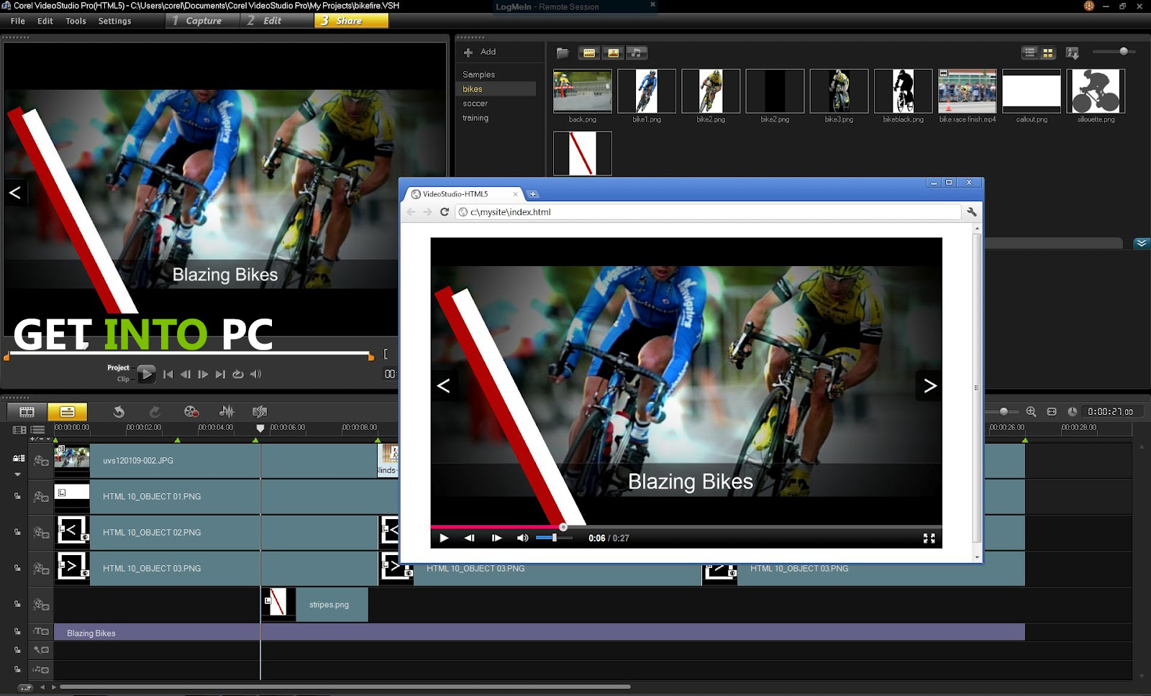Click the Redo icon above the timeline
The width and height of the screenshot is (1151, 696).
pyautogui.click(x=155, y=411)
